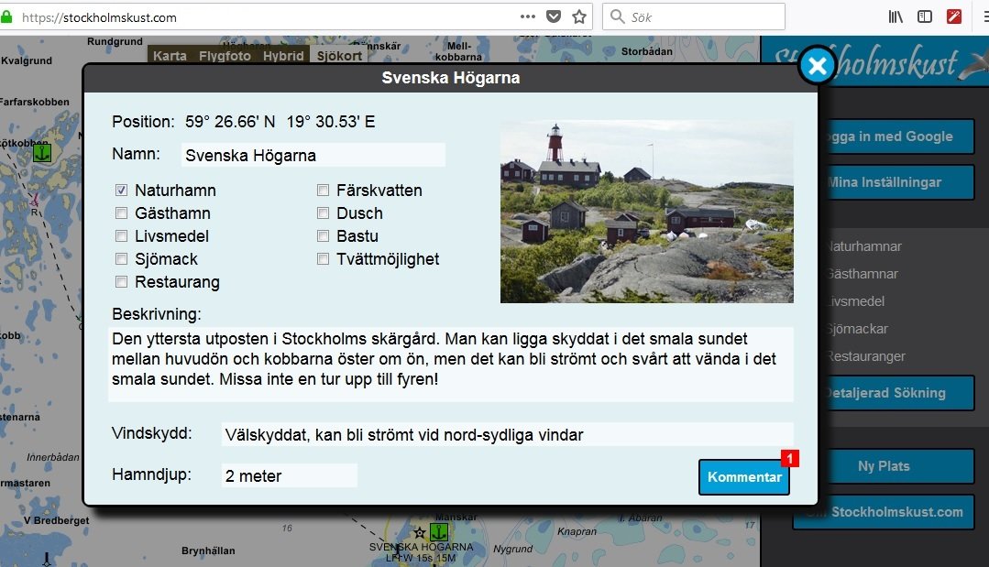The width and height of the screenshot is (989, 567).
Task: Switch to the Sjökort map tab
Action: (x=338, y=55)
